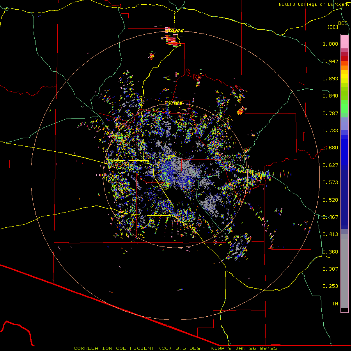The width and height of the screenshot is (351, 351).
Task: Click the 0.840 legend value
Action: [330, 96]
